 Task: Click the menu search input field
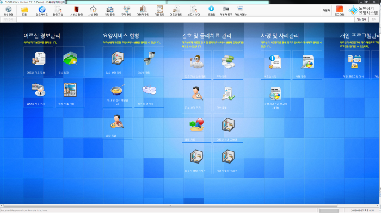pos(186,20)
